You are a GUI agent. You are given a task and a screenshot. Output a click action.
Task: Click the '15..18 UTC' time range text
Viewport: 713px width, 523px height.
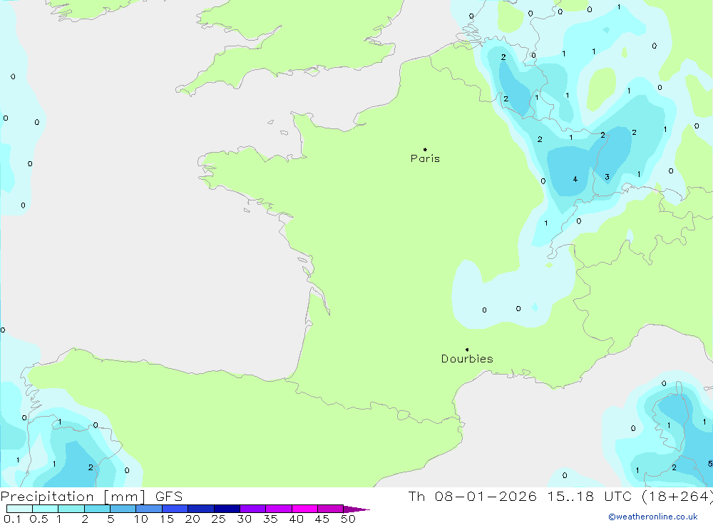(x=590, y=497)
